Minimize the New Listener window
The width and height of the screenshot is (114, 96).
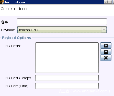click(106, 2)
